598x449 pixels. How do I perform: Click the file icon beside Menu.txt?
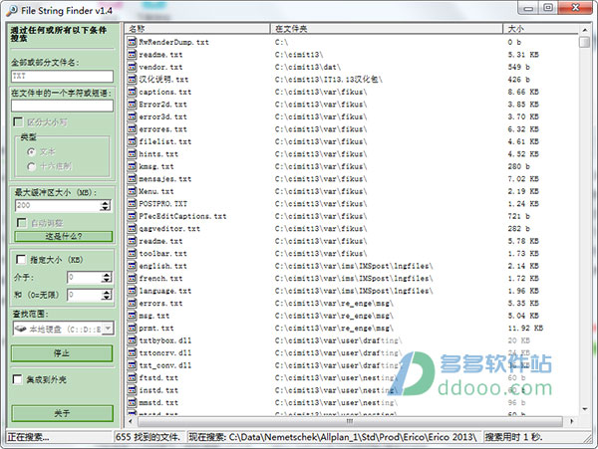(132, 191)
